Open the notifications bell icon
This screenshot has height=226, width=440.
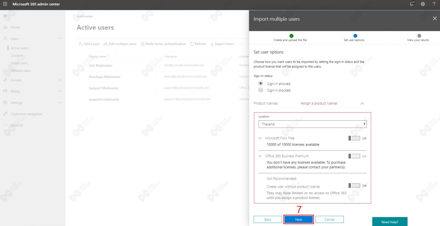(x=412, y=4)
